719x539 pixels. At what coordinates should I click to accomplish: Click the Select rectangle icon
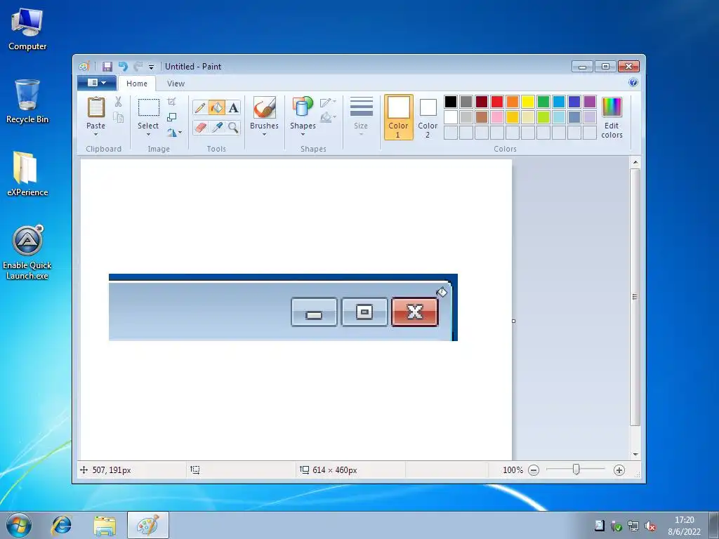point(149,108)
